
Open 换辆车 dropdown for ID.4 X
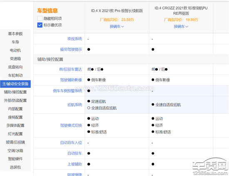click(117, 26)
